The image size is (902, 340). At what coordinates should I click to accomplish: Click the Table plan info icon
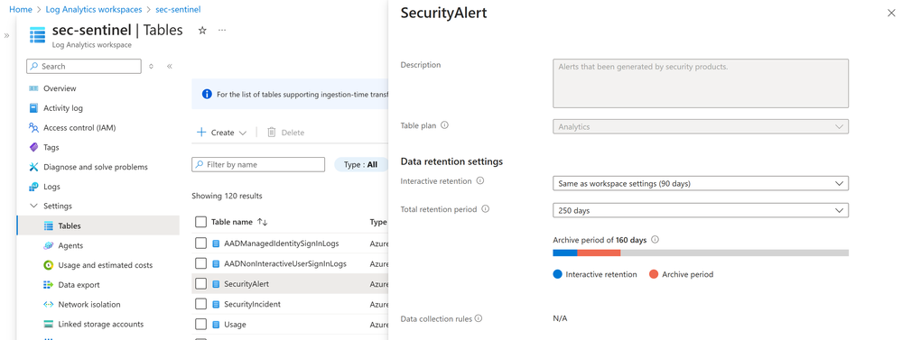point(444,125)
